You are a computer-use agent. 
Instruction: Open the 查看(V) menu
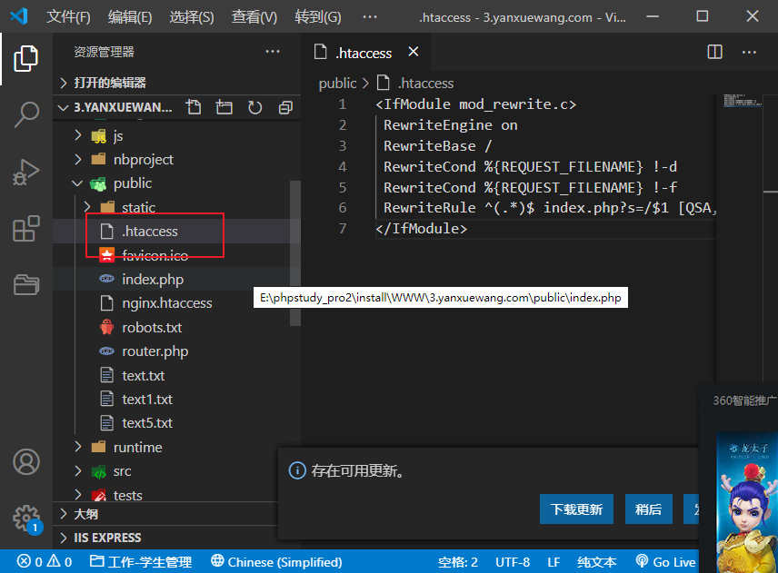254,17
